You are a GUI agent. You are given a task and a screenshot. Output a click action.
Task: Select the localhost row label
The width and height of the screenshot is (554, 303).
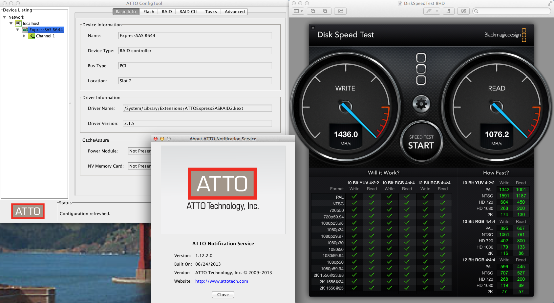click(31, 24)
